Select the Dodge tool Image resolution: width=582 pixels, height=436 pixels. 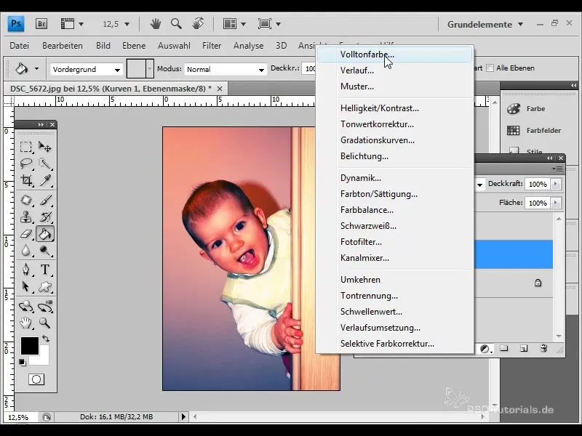point(44,251)
